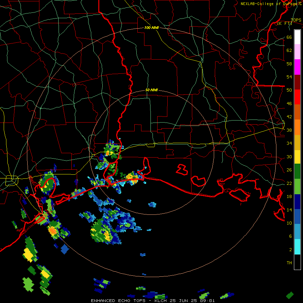Click the gold mustard legend swatch
This screenshot has width=303, height=303.
pos(297,142)
